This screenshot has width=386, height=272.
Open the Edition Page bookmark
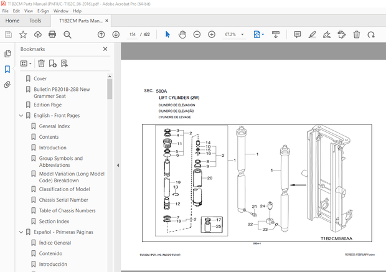tap(48, 105)
